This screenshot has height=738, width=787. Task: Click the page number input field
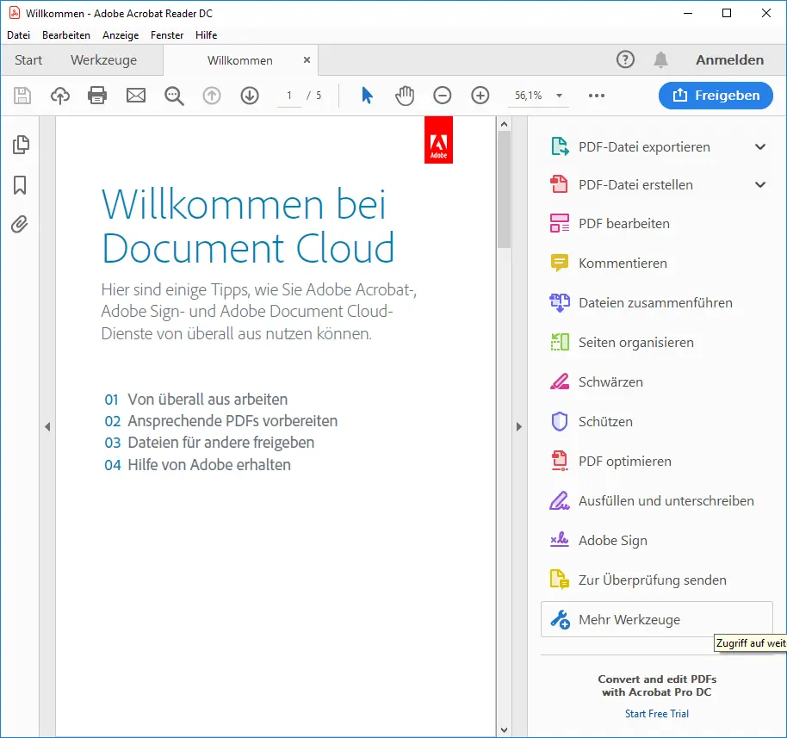[289, 96]
